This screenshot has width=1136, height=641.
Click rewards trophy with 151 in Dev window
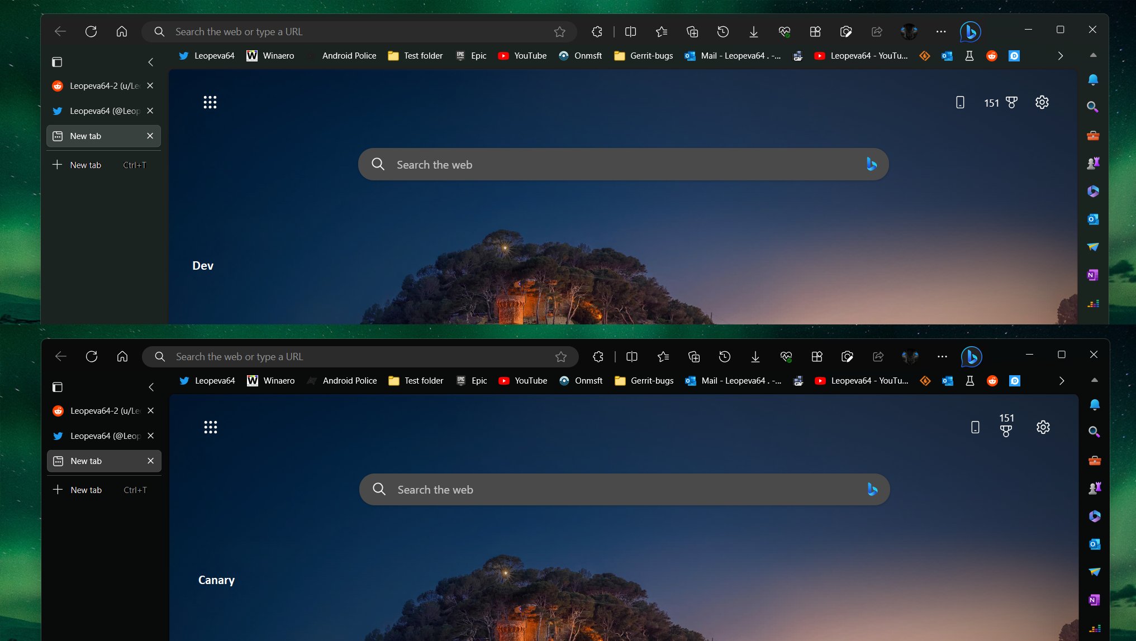[1001, 103]
